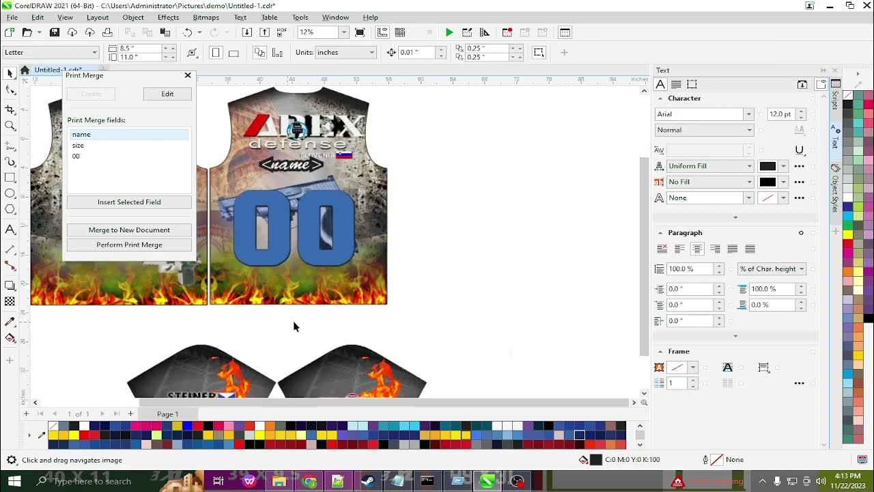Select the Page 1 tab
This screenshot has width=874, height=492.
point(168,414)
